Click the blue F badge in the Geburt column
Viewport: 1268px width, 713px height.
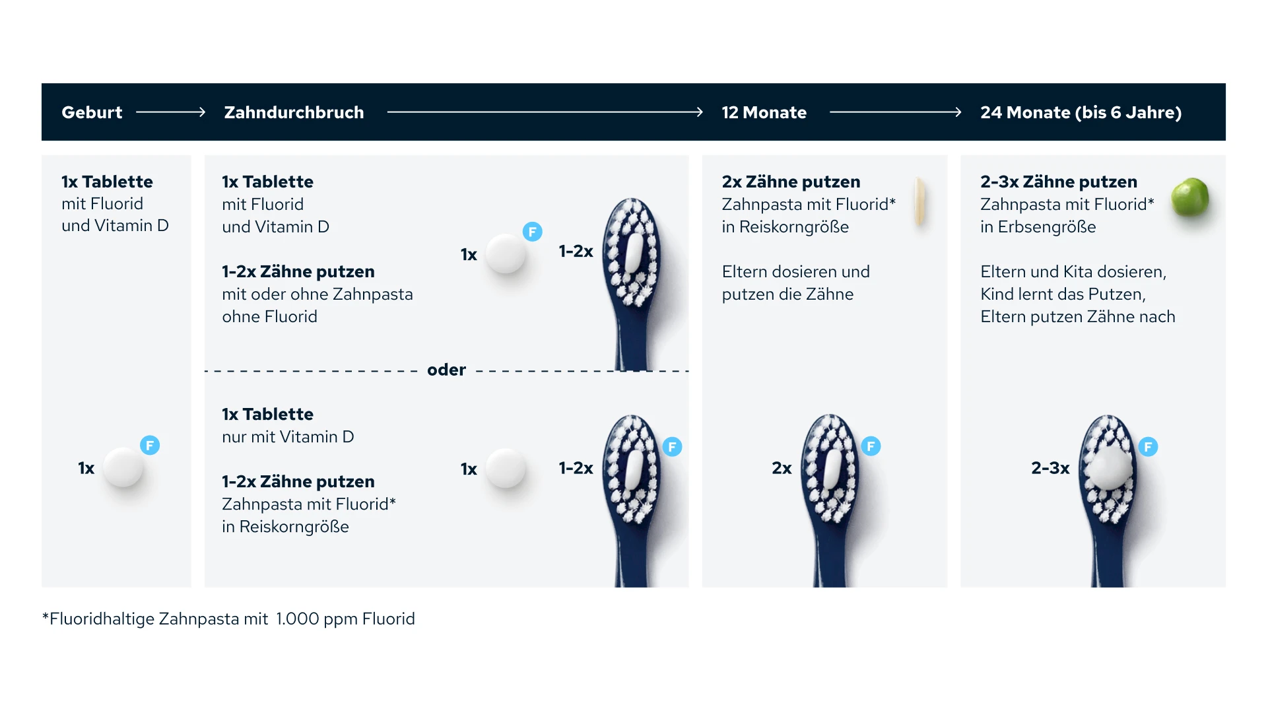coord(150,446)
